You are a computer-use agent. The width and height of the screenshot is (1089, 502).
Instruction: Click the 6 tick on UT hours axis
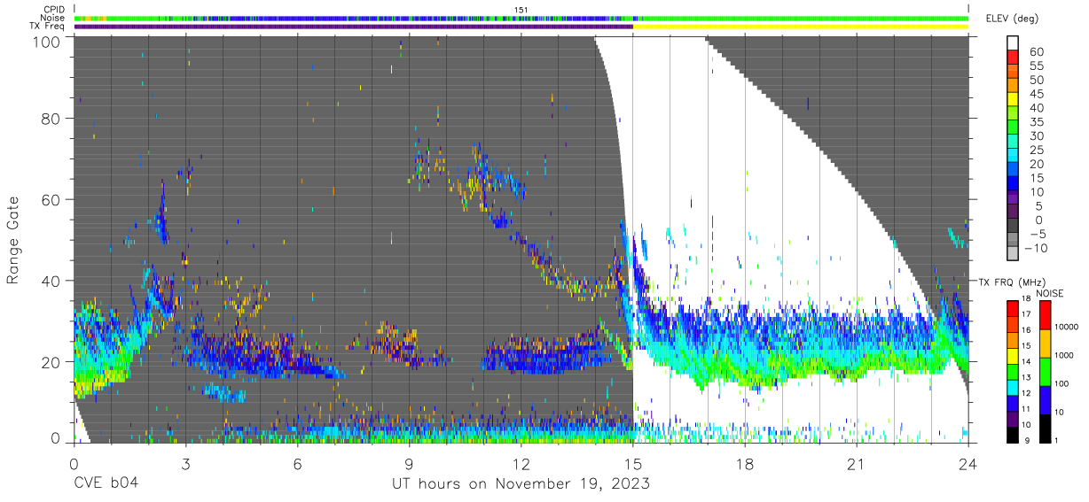coord(297,463)
